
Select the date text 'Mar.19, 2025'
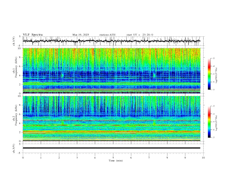pyautogui.click(x=81, y=35)
